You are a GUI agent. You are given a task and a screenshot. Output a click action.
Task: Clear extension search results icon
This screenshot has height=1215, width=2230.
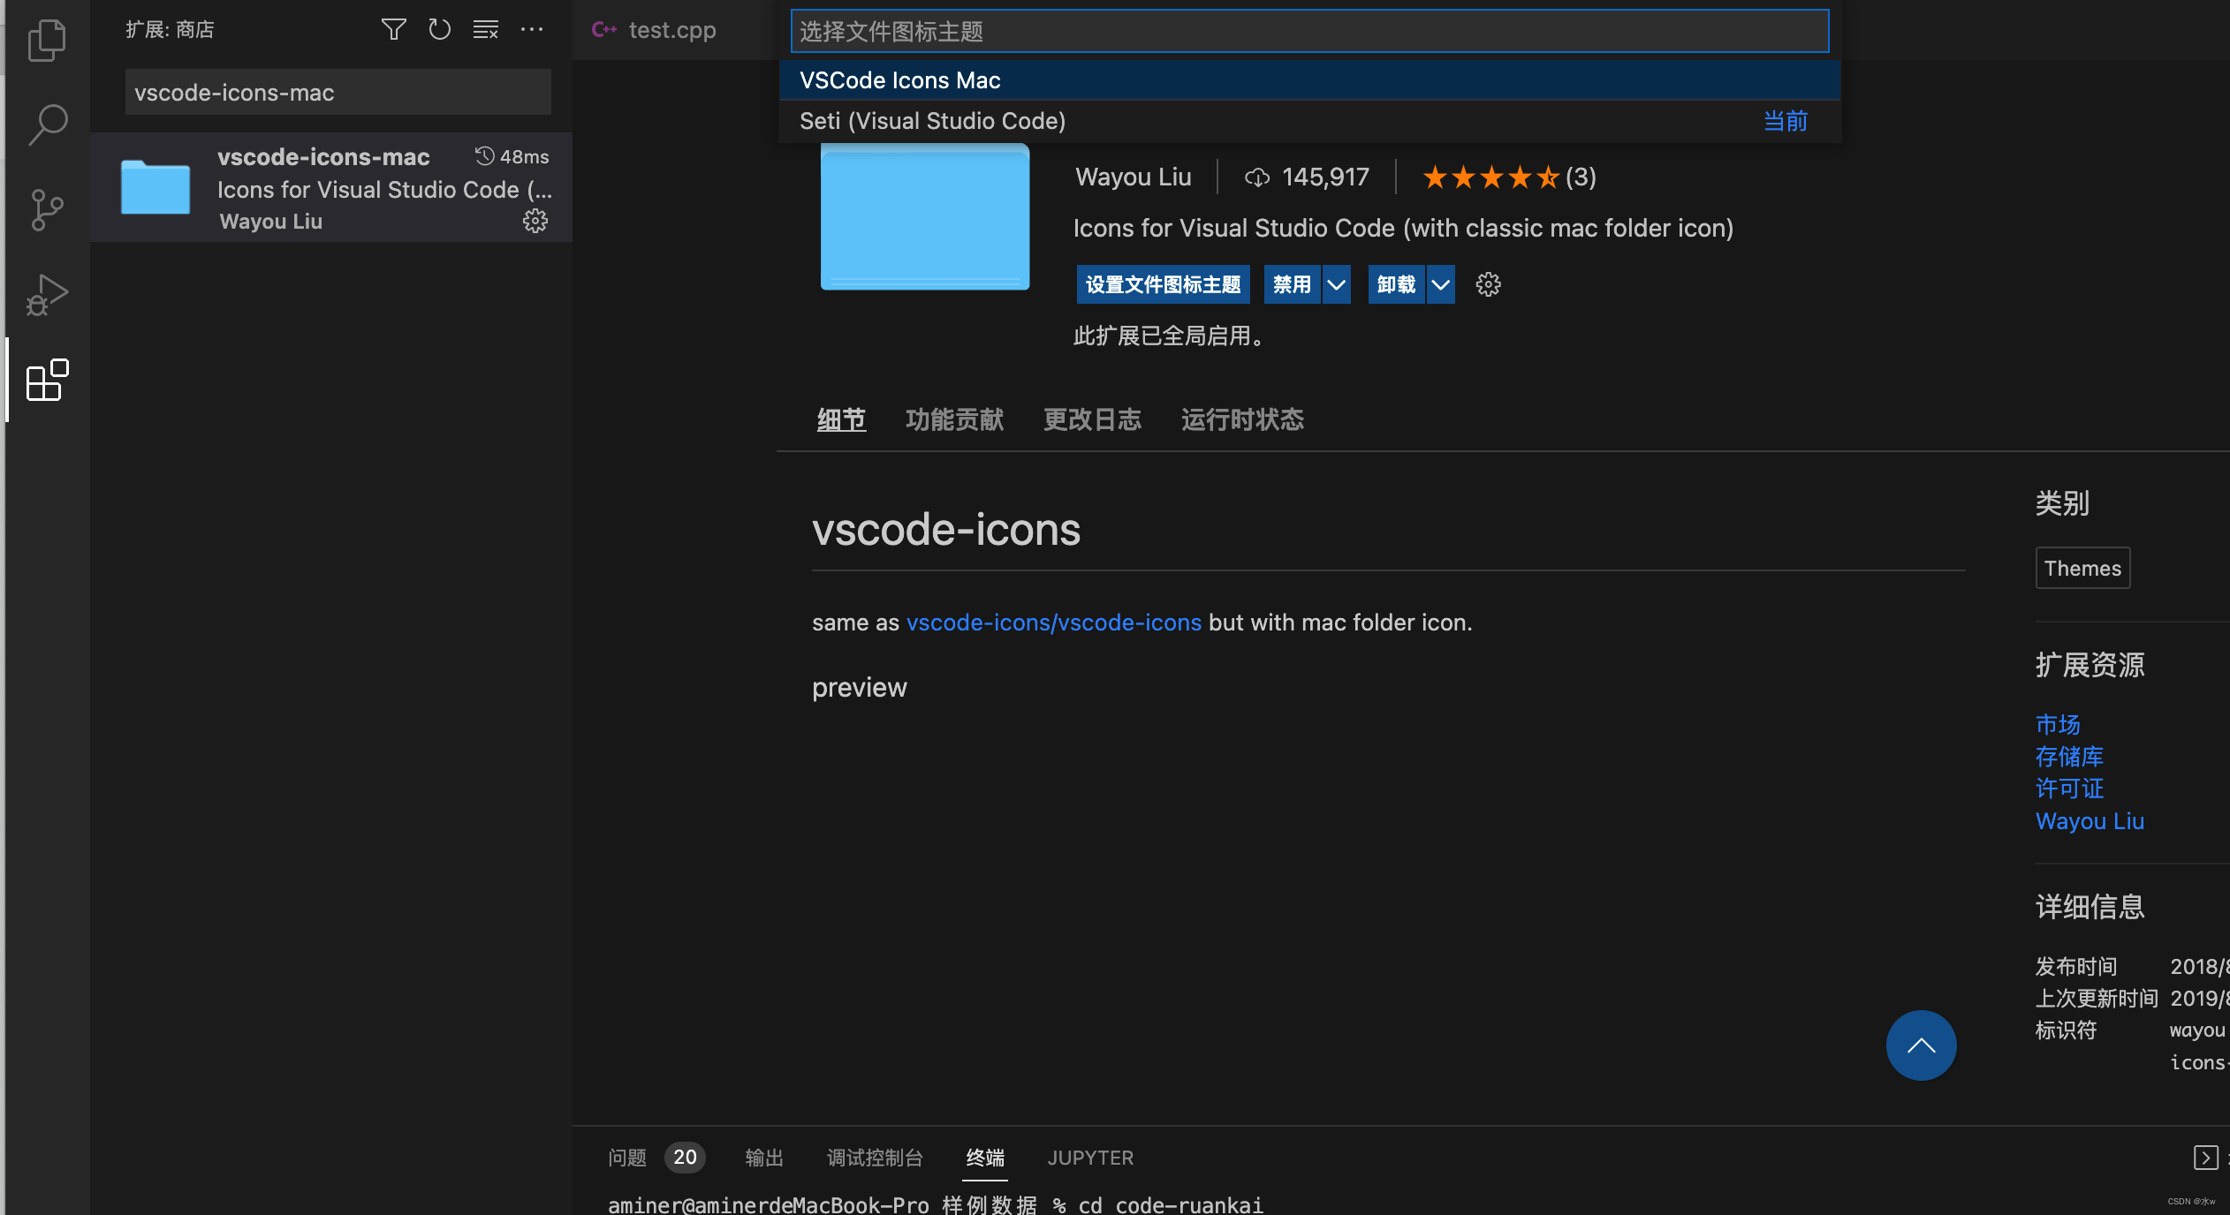(x=485, y=29)
